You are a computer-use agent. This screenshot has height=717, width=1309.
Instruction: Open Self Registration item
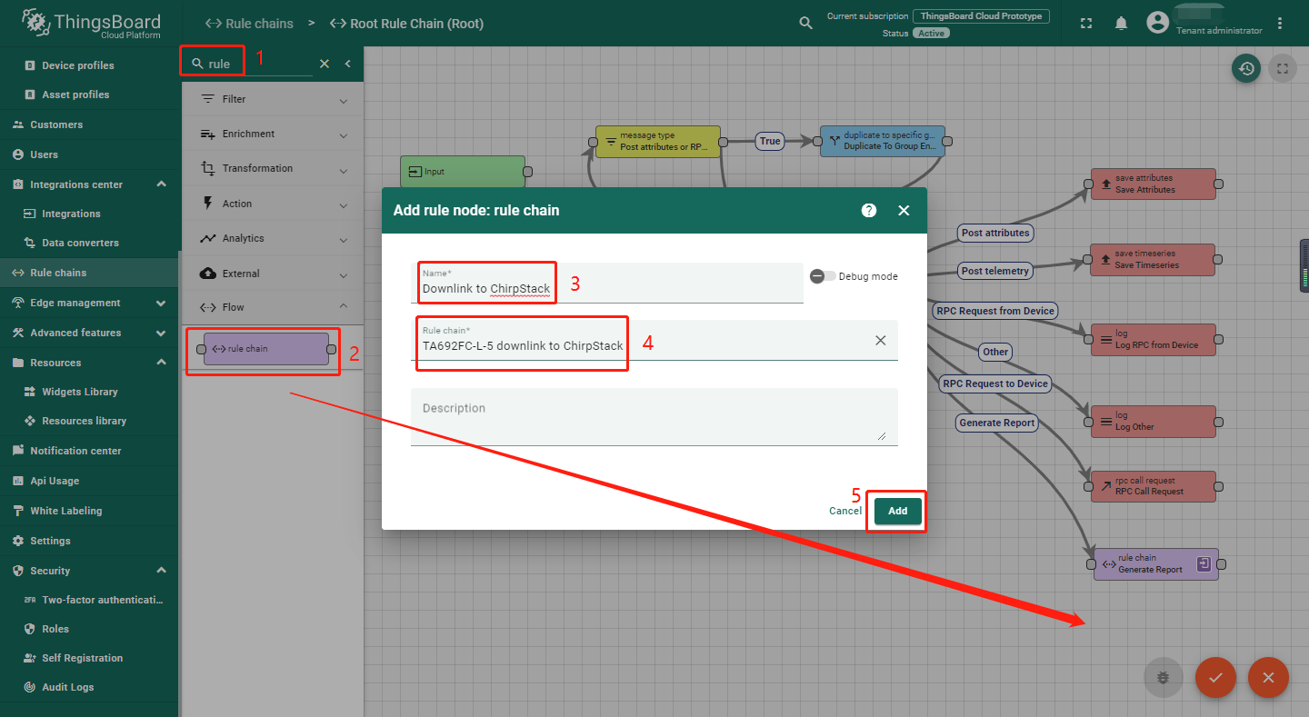pyautogui.click(x=89, y=658)
